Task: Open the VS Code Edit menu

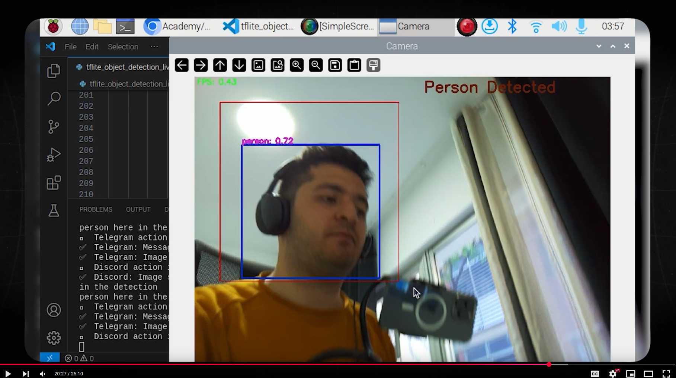Action: coord(92,47)
